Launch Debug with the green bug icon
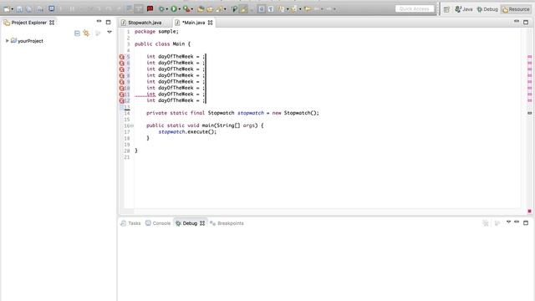This screenshot has width=535, height=301. point(161,9)
